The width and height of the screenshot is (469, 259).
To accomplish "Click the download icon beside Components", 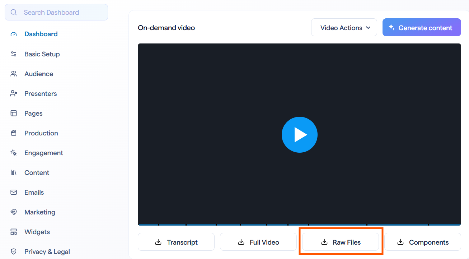I will point(400,242).
